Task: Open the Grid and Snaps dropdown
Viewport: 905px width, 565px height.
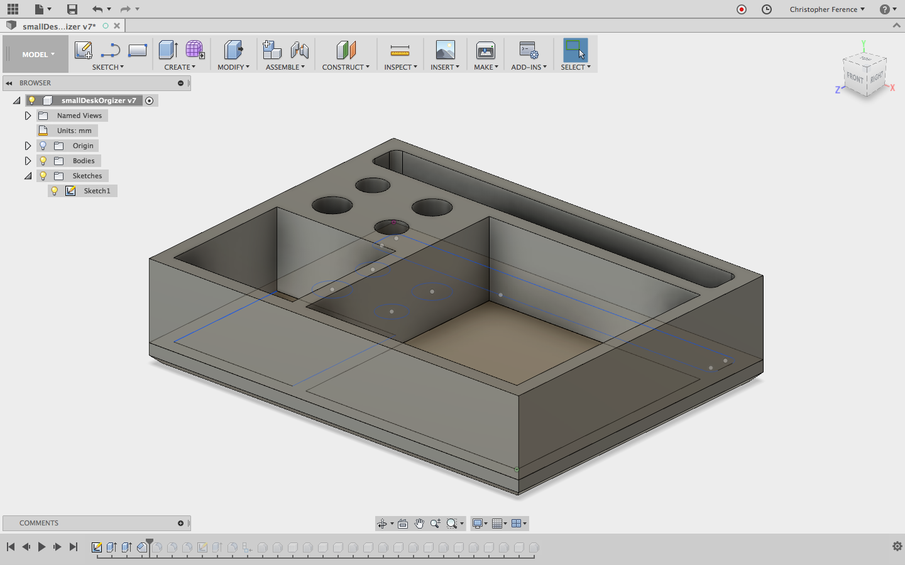Action: pyautogui.click(x=500, y=524)
